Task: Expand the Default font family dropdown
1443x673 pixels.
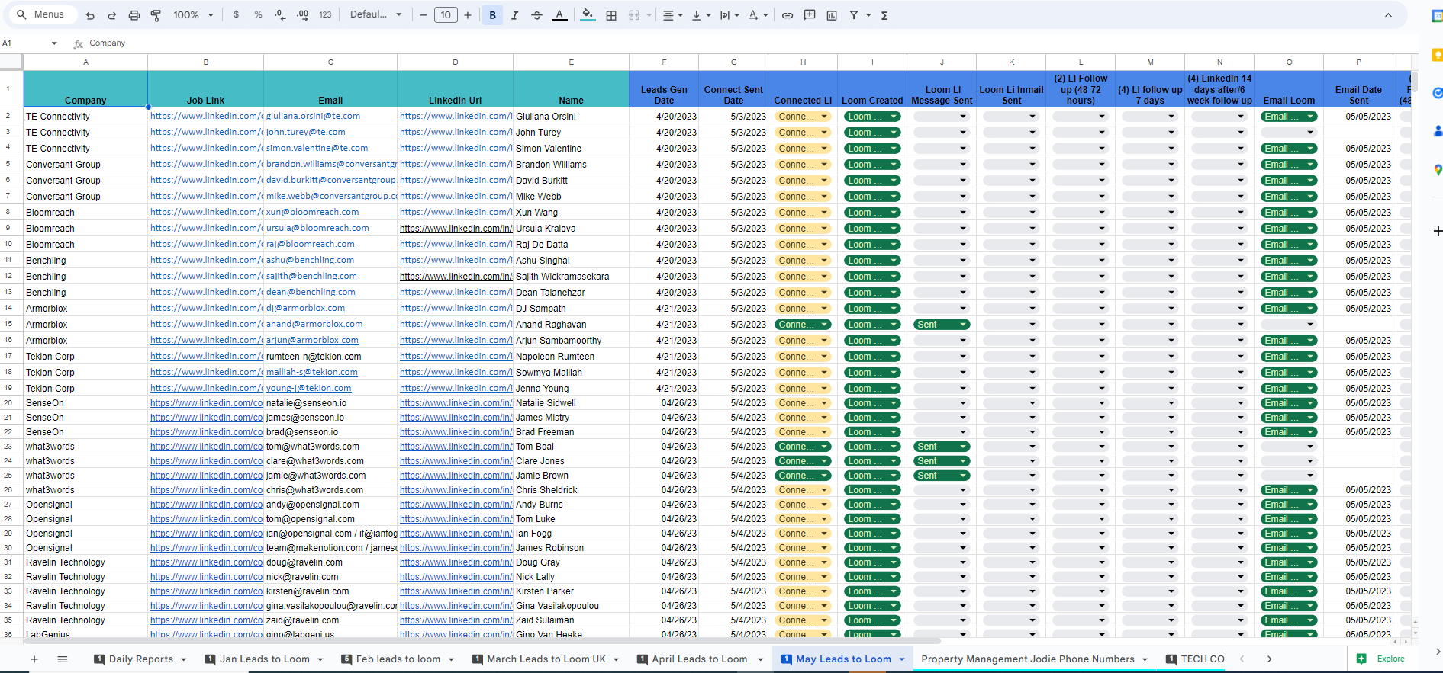Action: coord(375,15)
